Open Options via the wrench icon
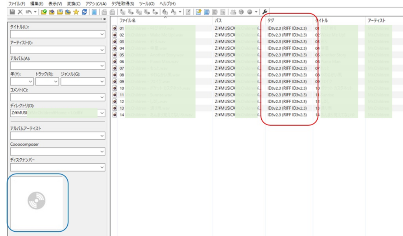 pyautogui.click(x=265, y=12)
